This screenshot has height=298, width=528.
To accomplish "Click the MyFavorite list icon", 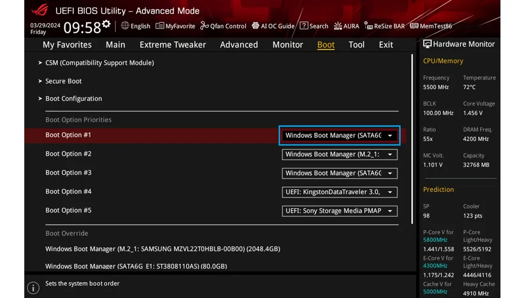I will (x=160, y=26).
